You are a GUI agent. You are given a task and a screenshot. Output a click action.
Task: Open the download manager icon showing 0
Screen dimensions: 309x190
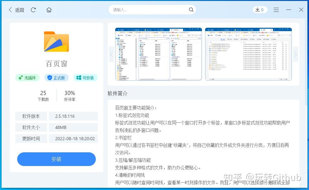click(x=260, y=10)
